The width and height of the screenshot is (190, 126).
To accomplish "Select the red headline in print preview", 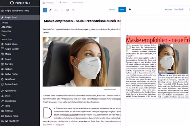I will pos(158,40).
